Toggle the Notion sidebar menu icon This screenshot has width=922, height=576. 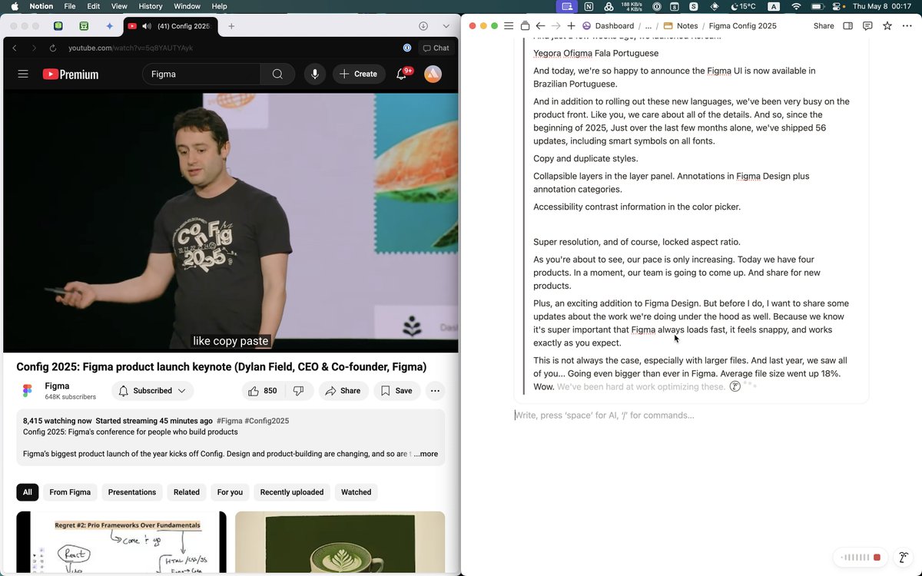(508, 26)
